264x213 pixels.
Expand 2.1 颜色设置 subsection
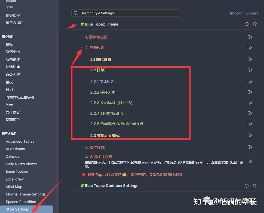click(87, 60)
